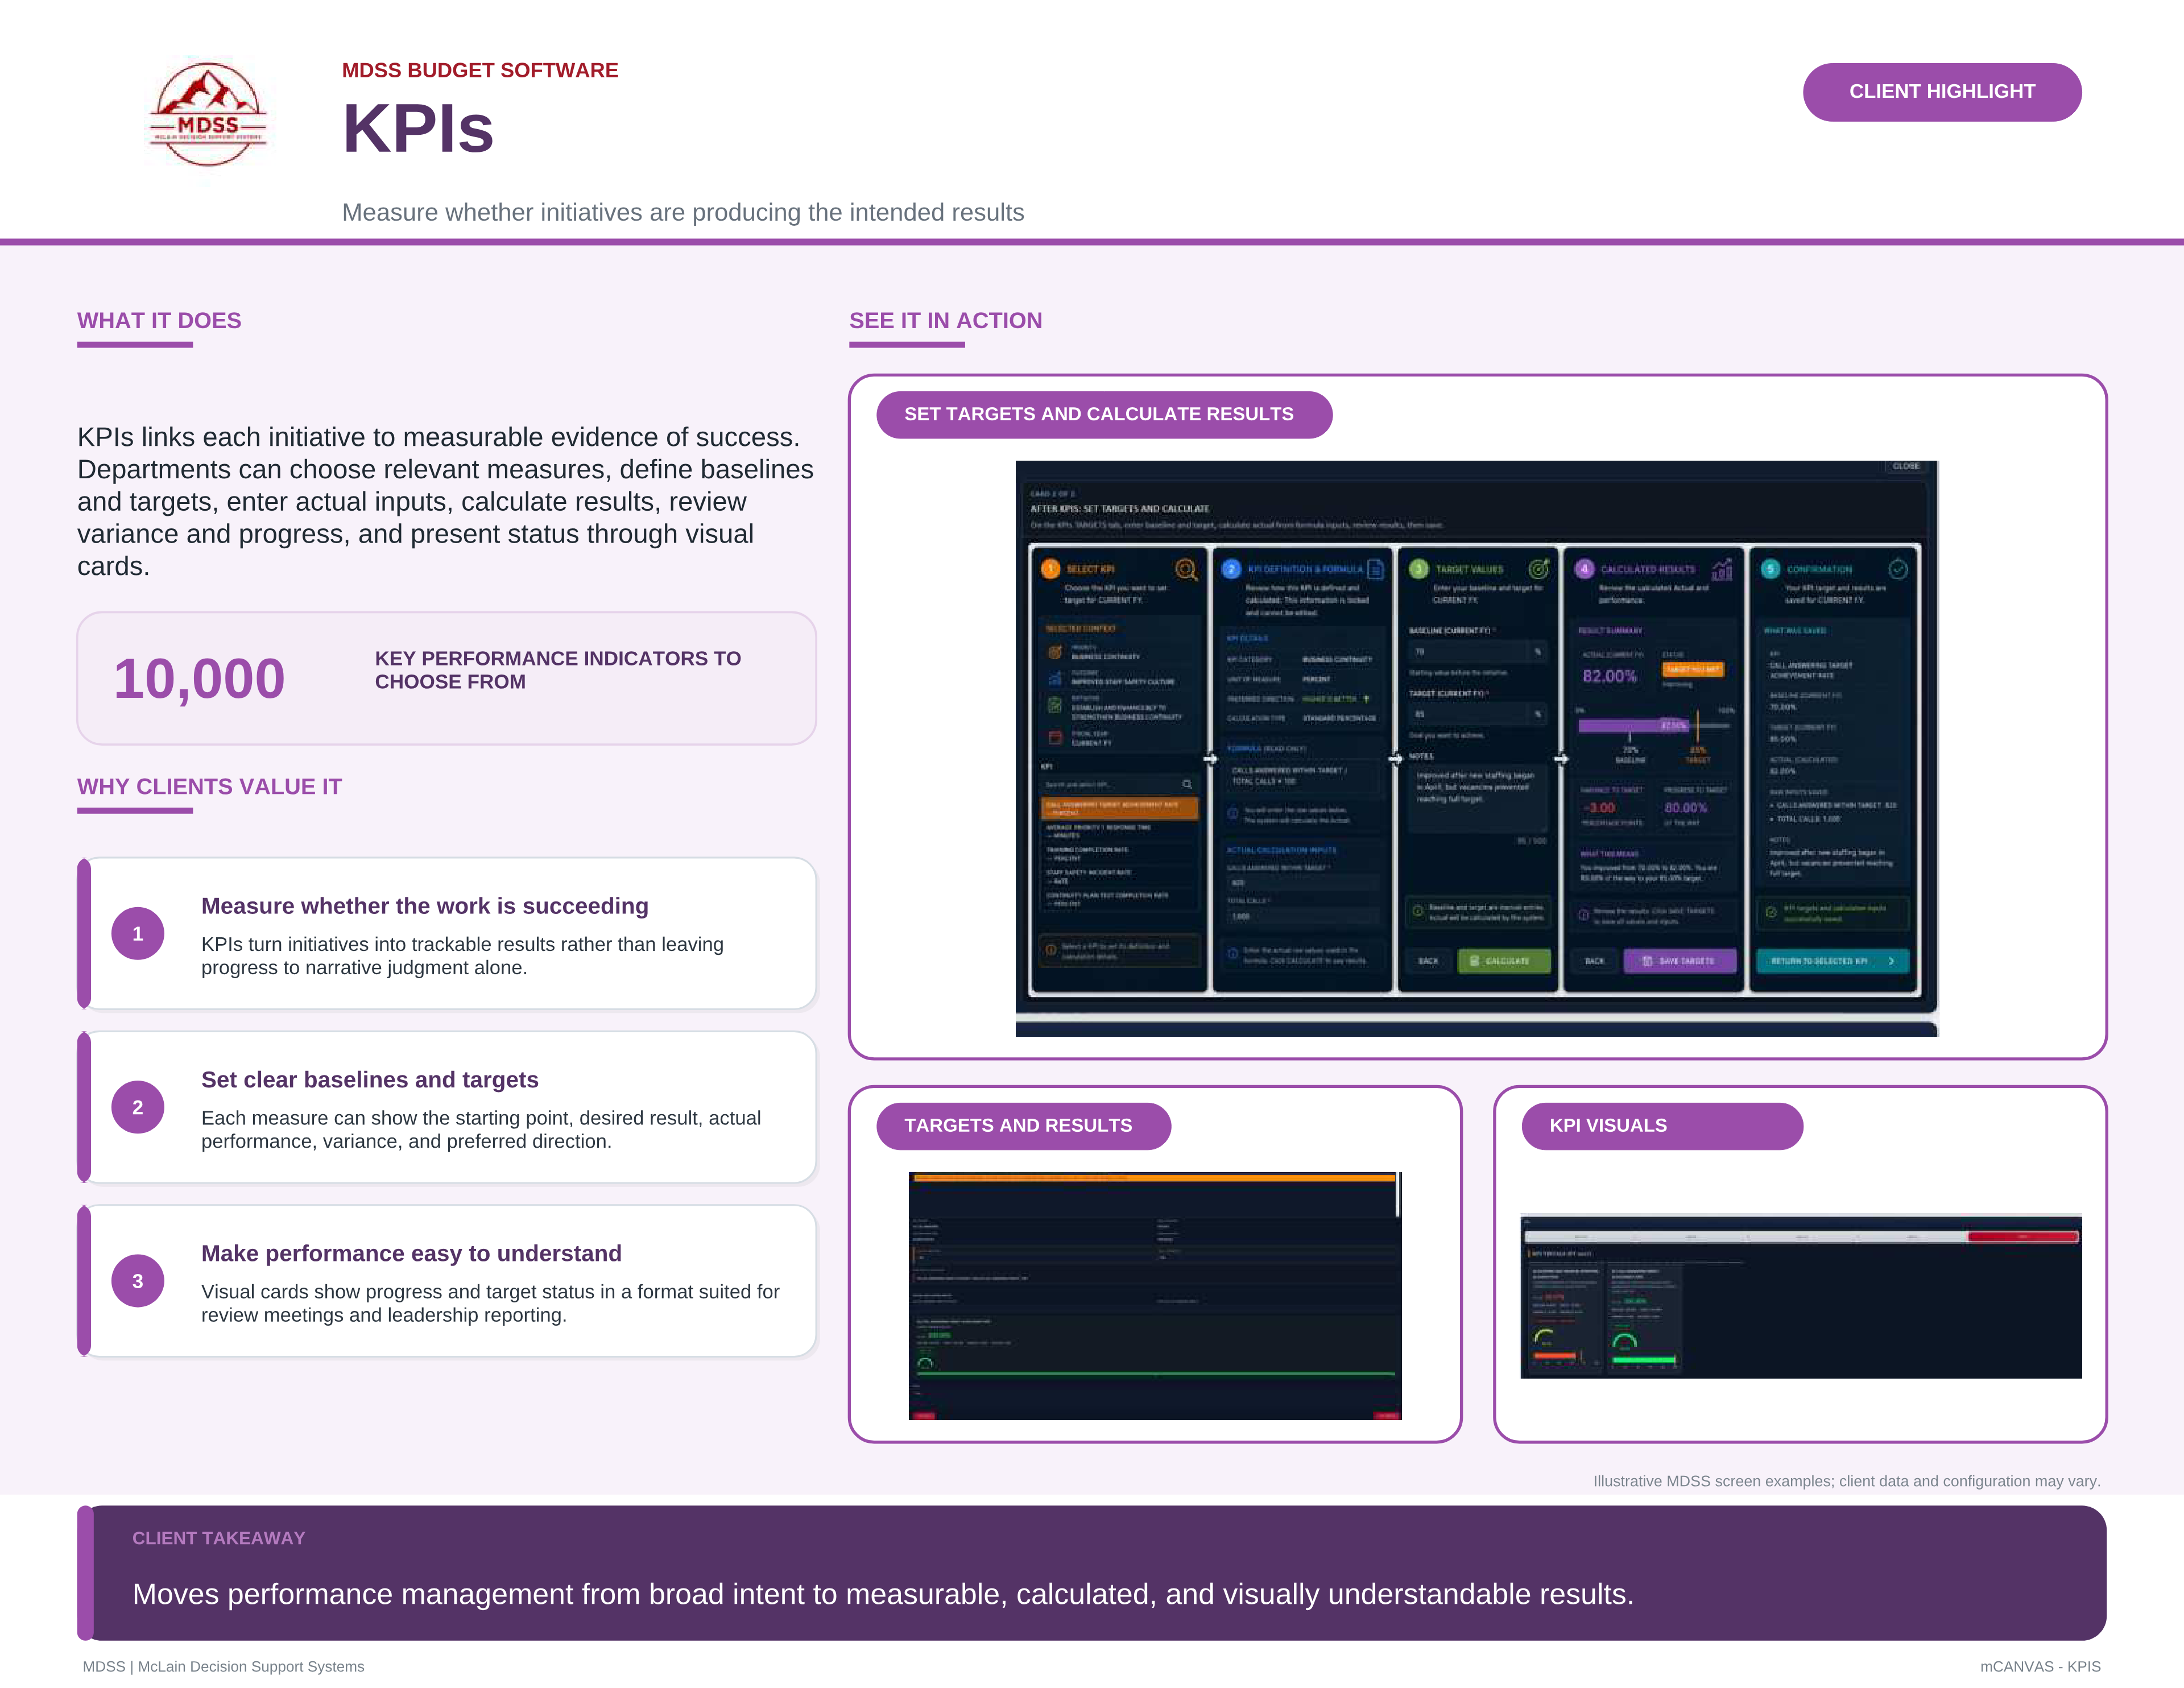Click the Make performance easy to understand card
This screenshot has height=1688, width=2184.
(x=447, y=1281)
